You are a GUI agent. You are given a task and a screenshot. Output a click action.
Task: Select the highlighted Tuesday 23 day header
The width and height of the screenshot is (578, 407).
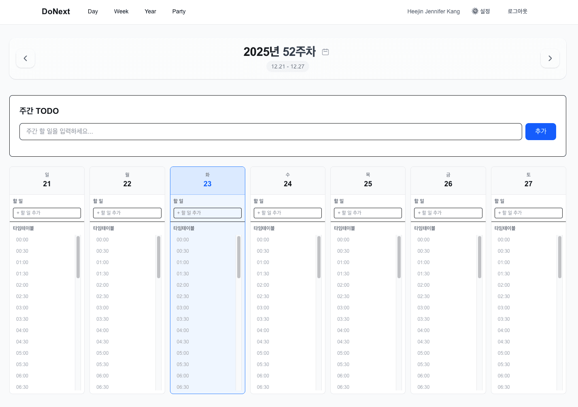pyautogui.click(x=208, y=180)
